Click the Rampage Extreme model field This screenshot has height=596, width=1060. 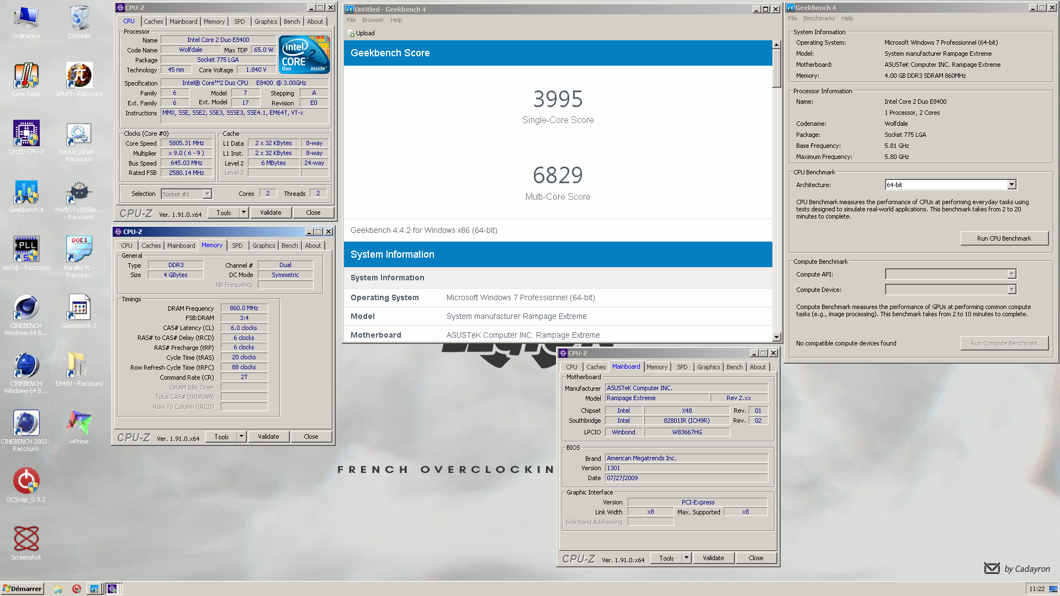[x=657, y=398]
